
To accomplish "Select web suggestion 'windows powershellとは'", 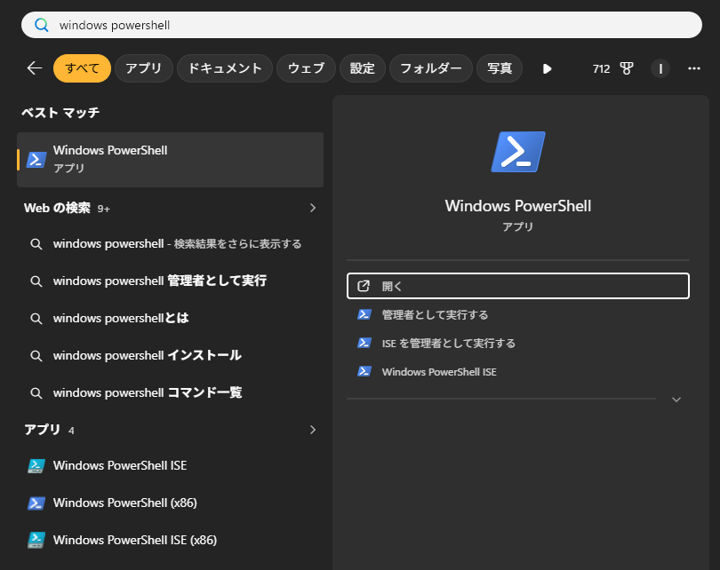I will pyautogui.click(x=171, y=318).
